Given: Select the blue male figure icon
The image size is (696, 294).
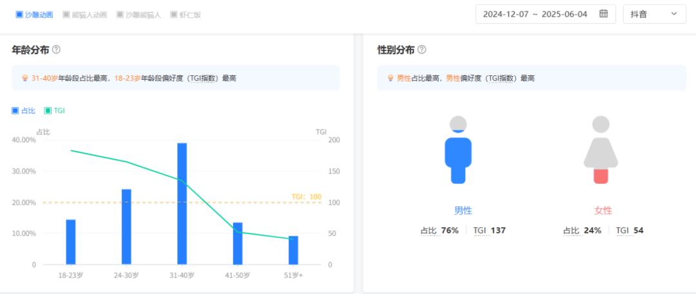Looking at the screenshot, I should [x=458, y=150].
